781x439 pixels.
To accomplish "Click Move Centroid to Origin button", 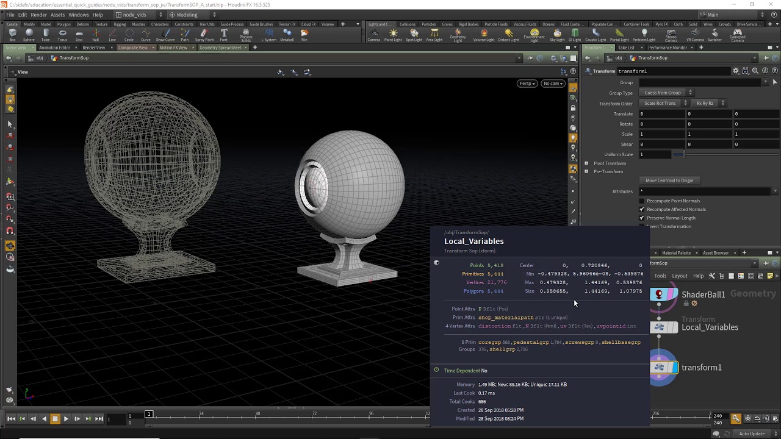I will click(669, 180).
